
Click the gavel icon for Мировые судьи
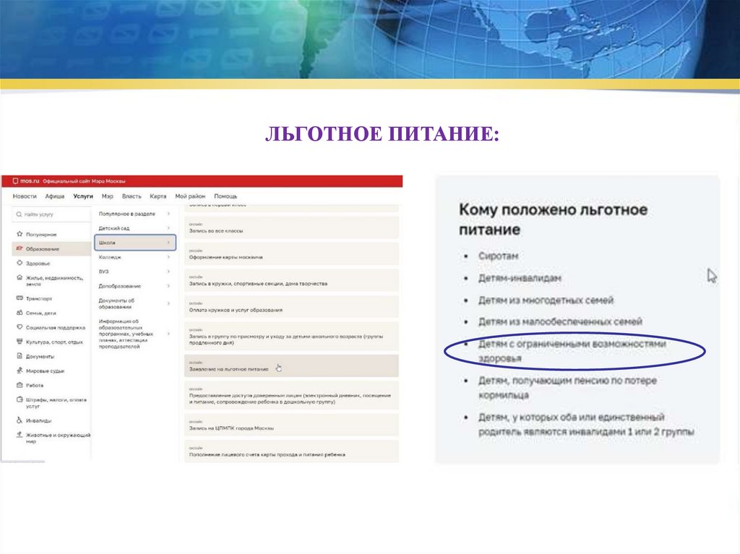[20, 371]
